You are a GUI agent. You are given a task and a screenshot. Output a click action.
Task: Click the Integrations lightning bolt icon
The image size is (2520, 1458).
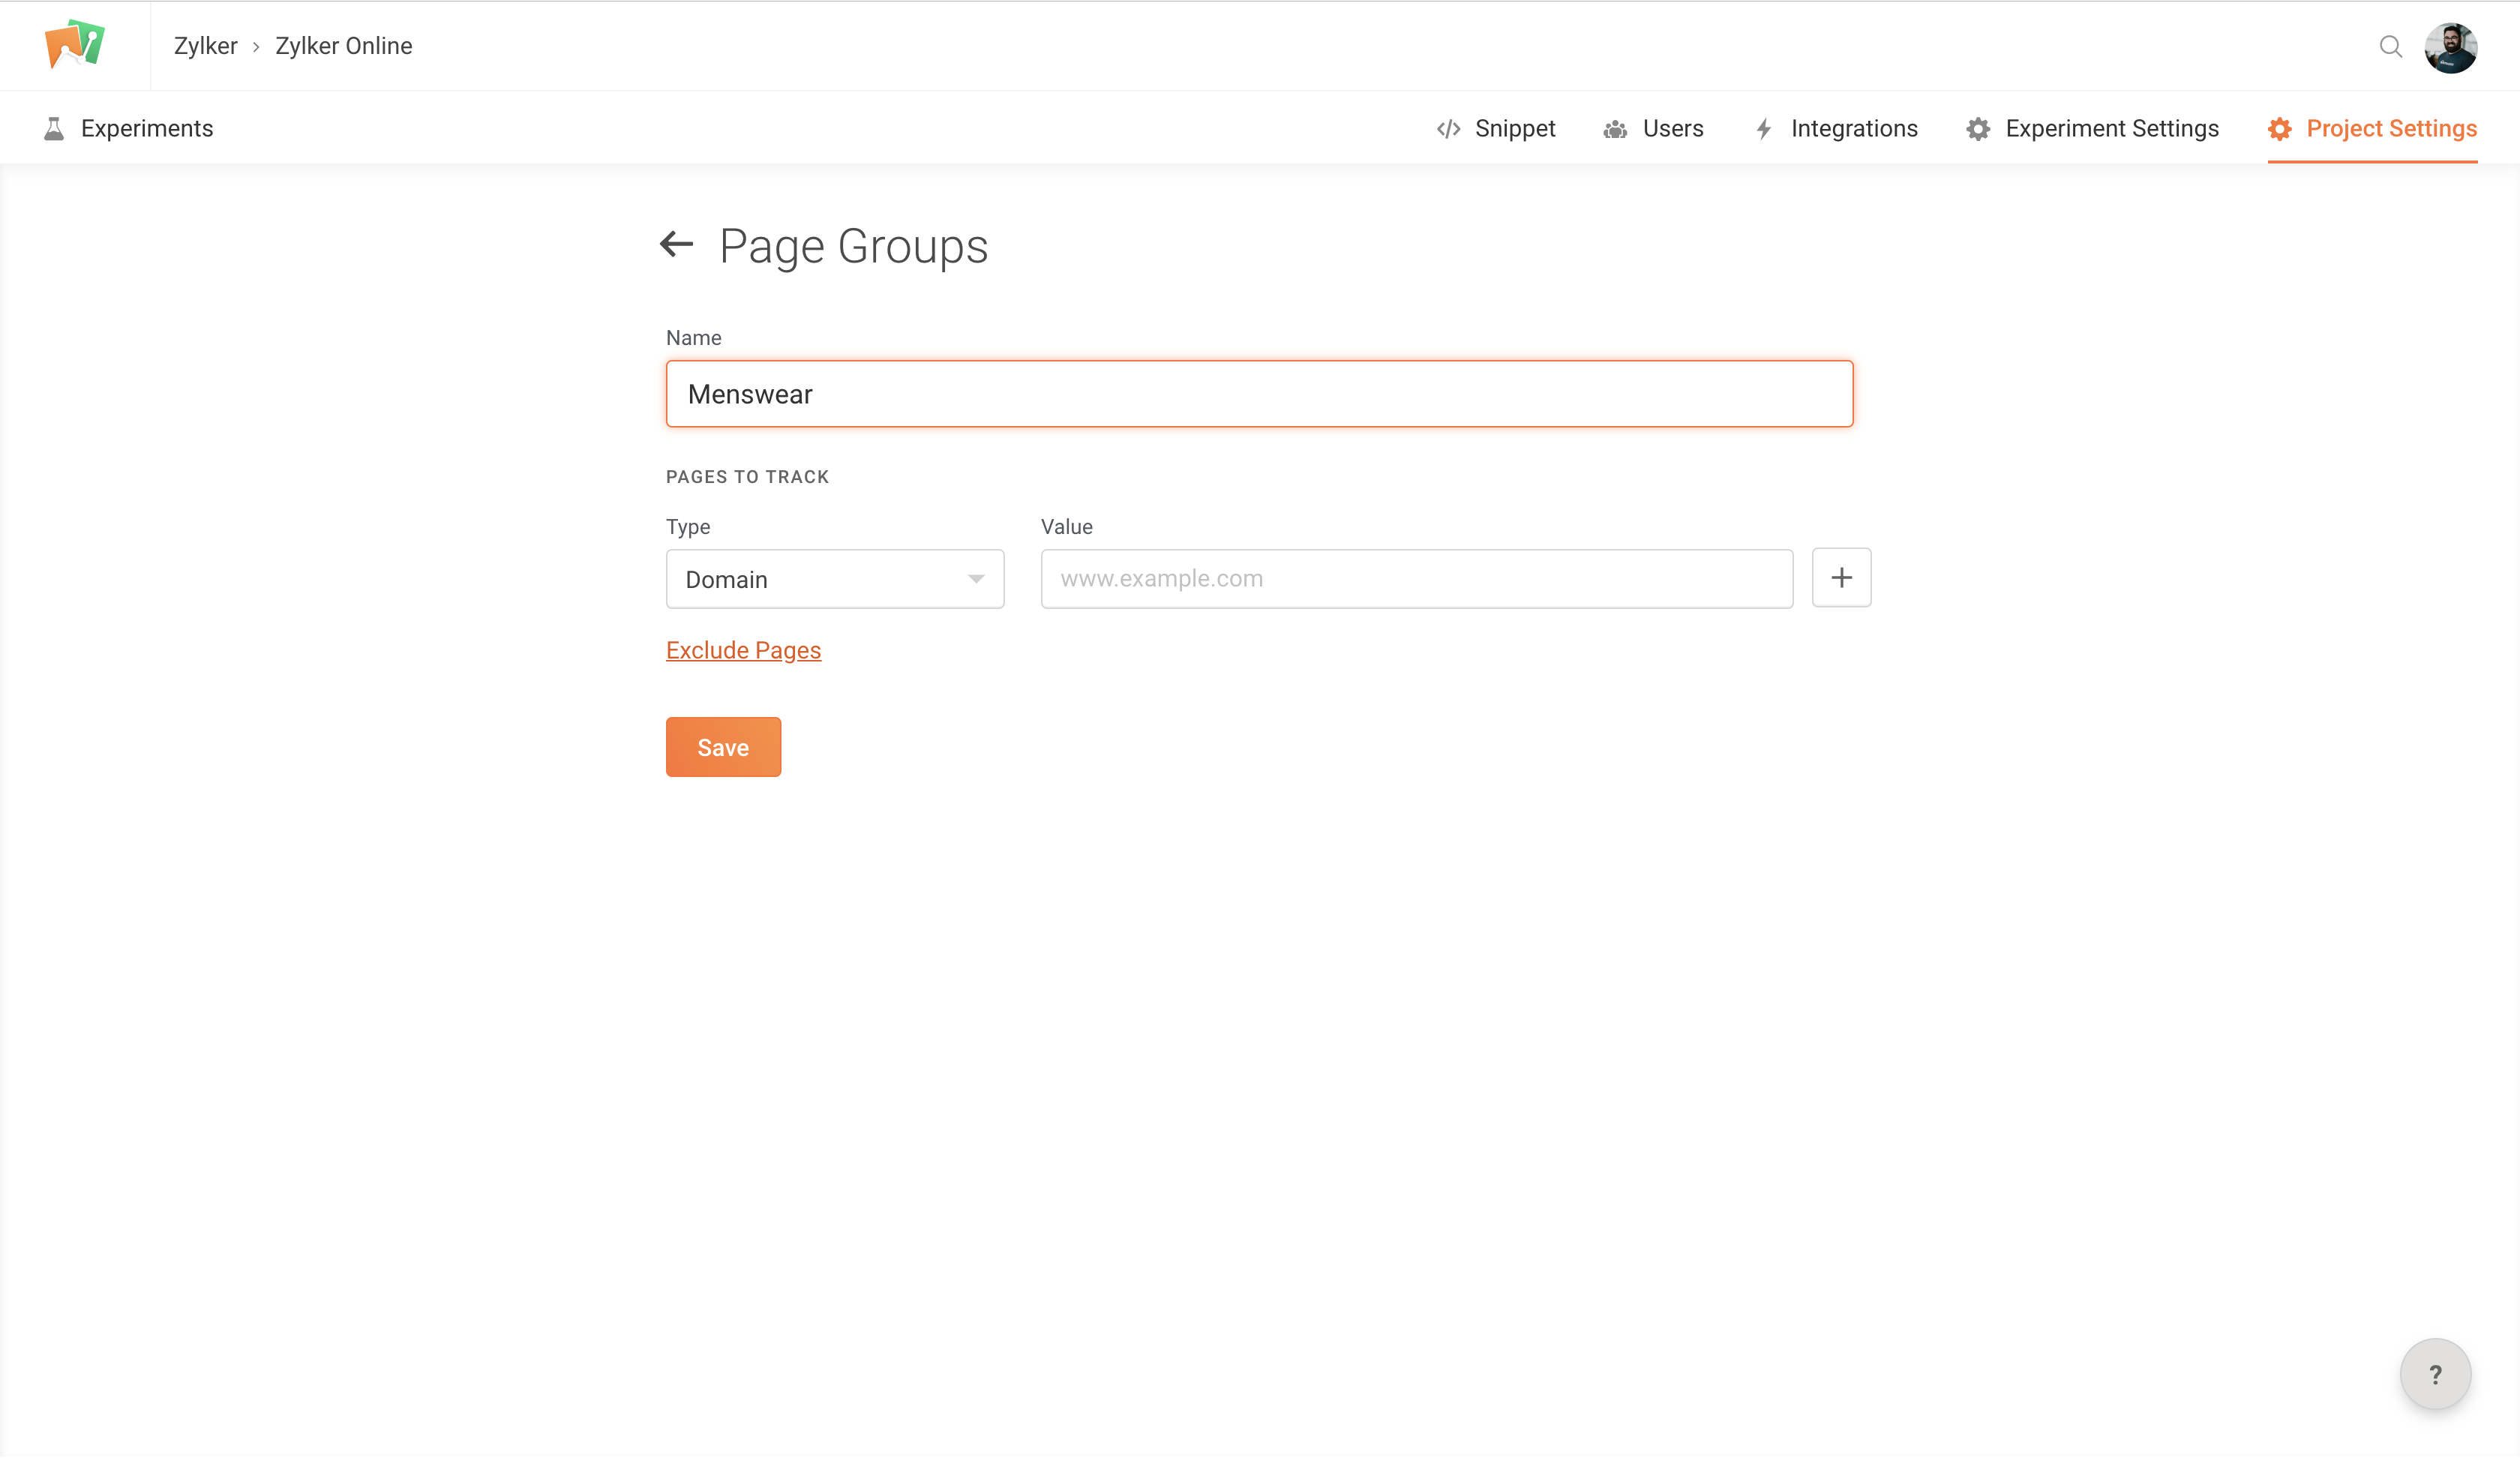coord(1764,129)
